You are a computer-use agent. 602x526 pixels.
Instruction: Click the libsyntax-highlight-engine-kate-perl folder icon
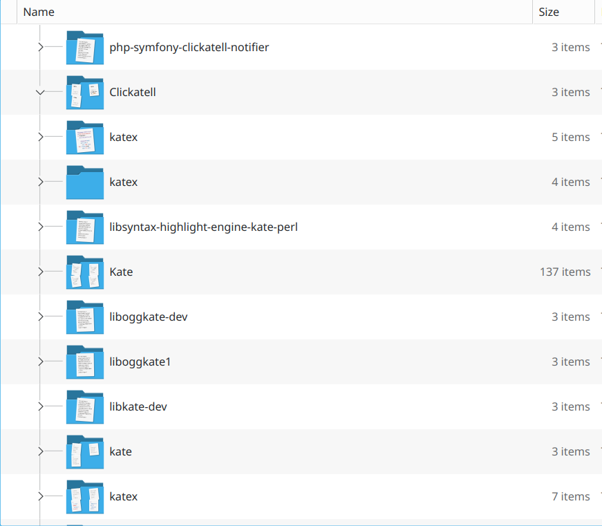coord(84,227)
